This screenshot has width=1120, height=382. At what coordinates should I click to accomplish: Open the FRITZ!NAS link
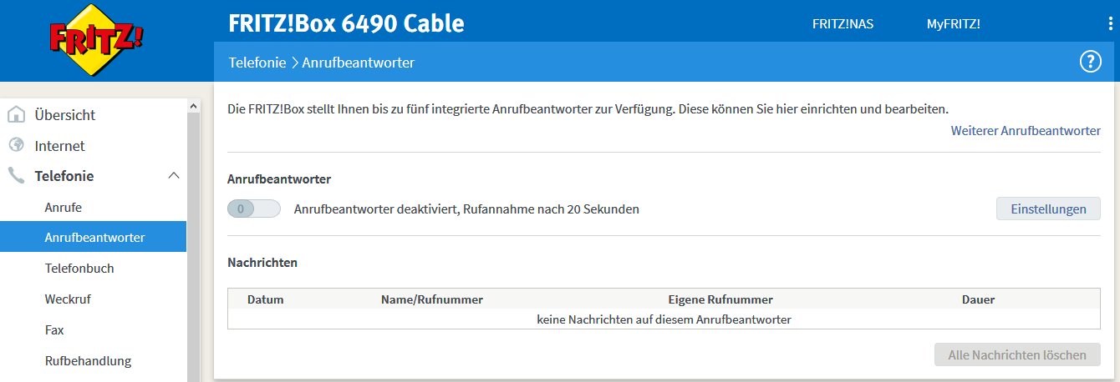click(843, 24)
